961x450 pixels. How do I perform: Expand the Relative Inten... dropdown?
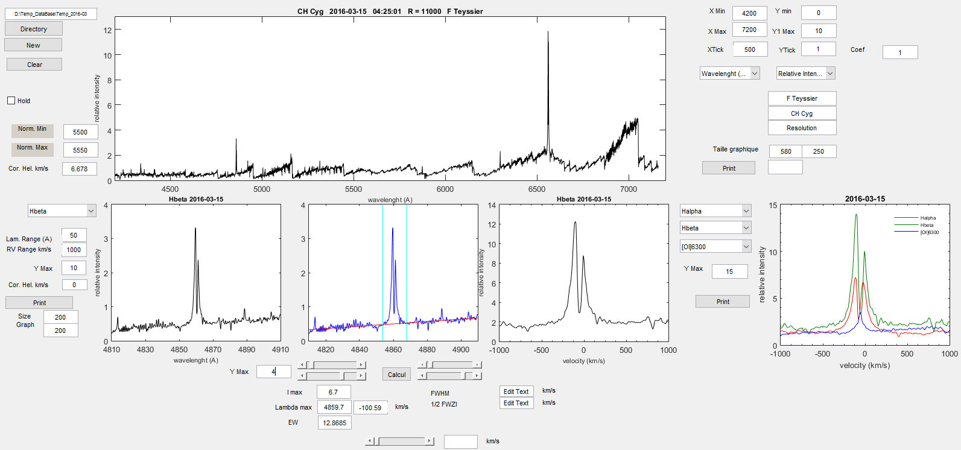805,74
